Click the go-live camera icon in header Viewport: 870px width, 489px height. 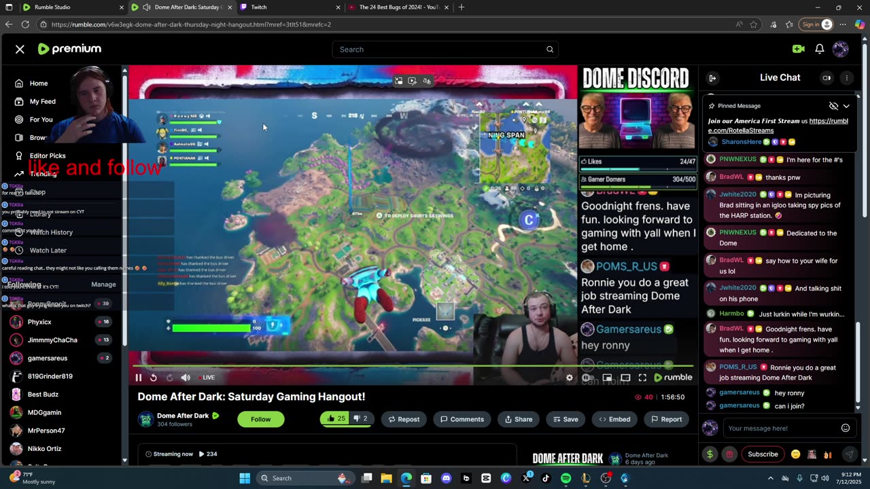798,49
